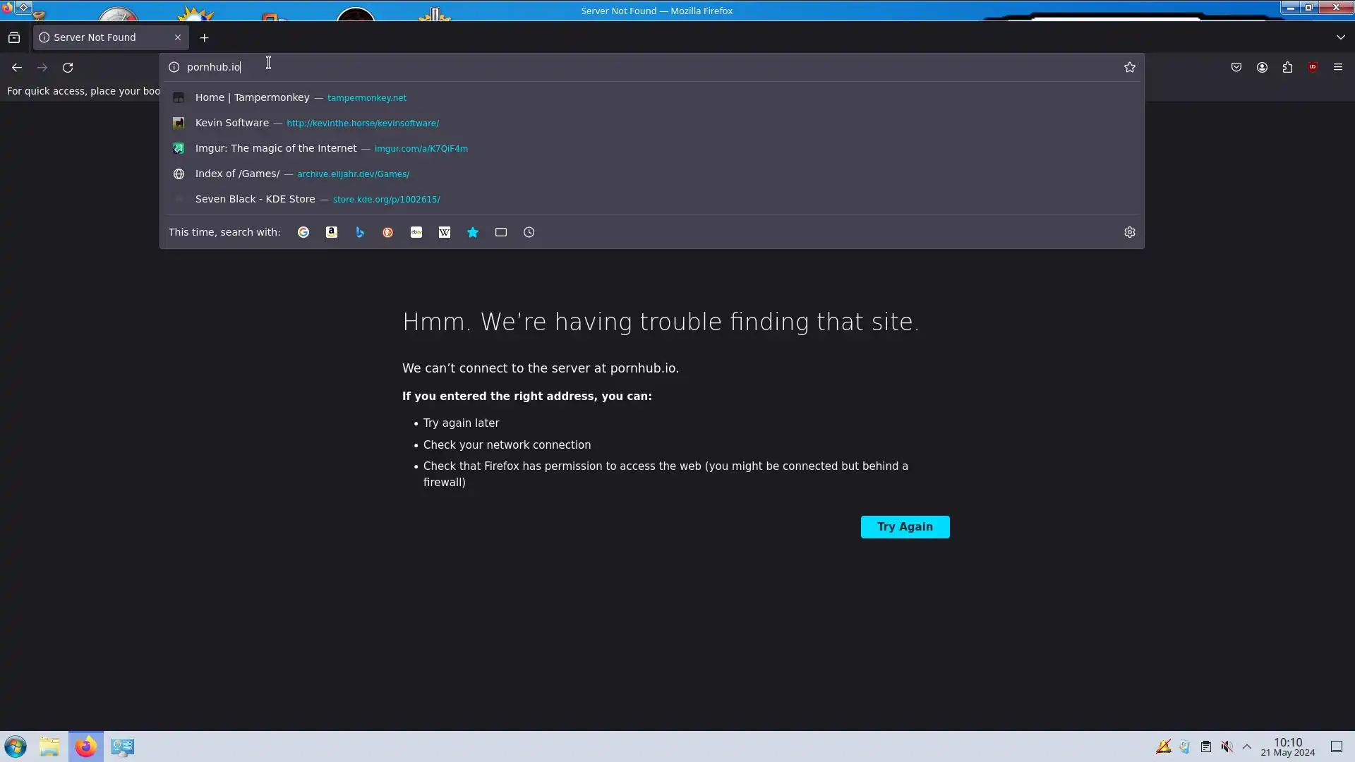The height and width of the screenshot is (762, 1355).
Task: Open search settings gear in urlbar
Action: coord(1129,232)
